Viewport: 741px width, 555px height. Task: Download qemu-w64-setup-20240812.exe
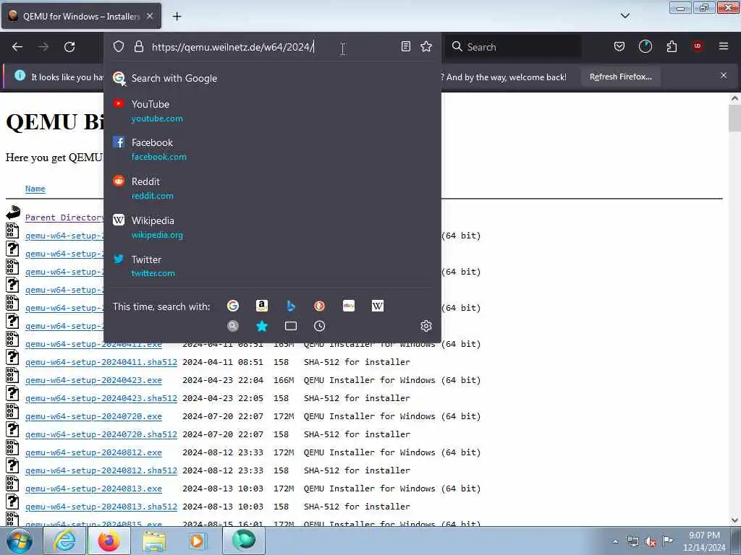tap(93, 452)
